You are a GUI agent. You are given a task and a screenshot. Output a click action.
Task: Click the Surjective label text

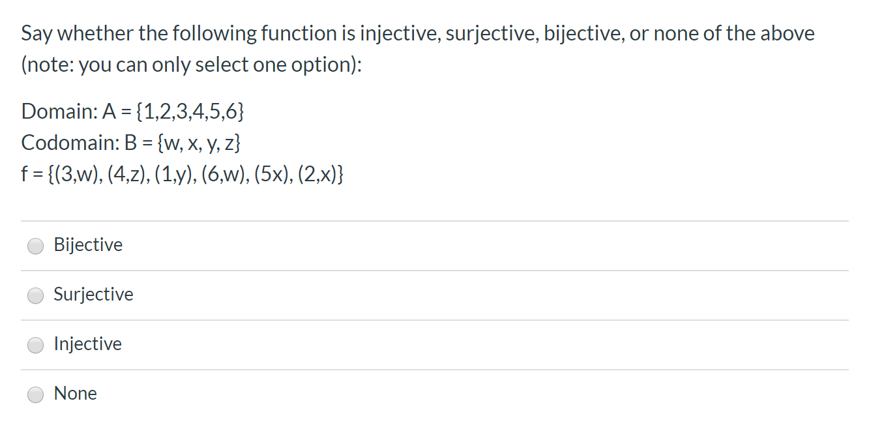click(x=93, y=295)
